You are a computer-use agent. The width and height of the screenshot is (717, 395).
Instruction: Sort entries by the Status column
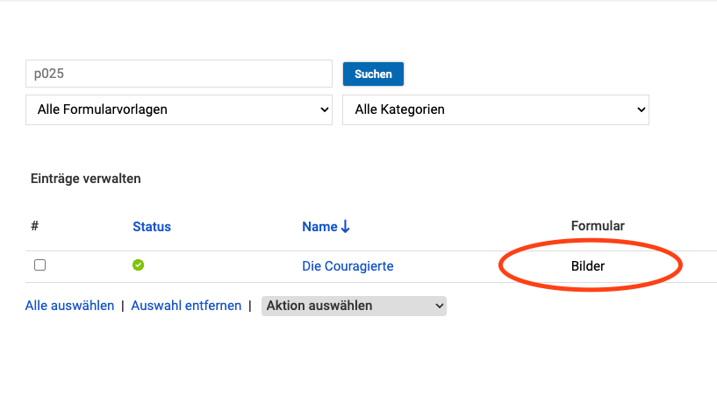[152, 227]
